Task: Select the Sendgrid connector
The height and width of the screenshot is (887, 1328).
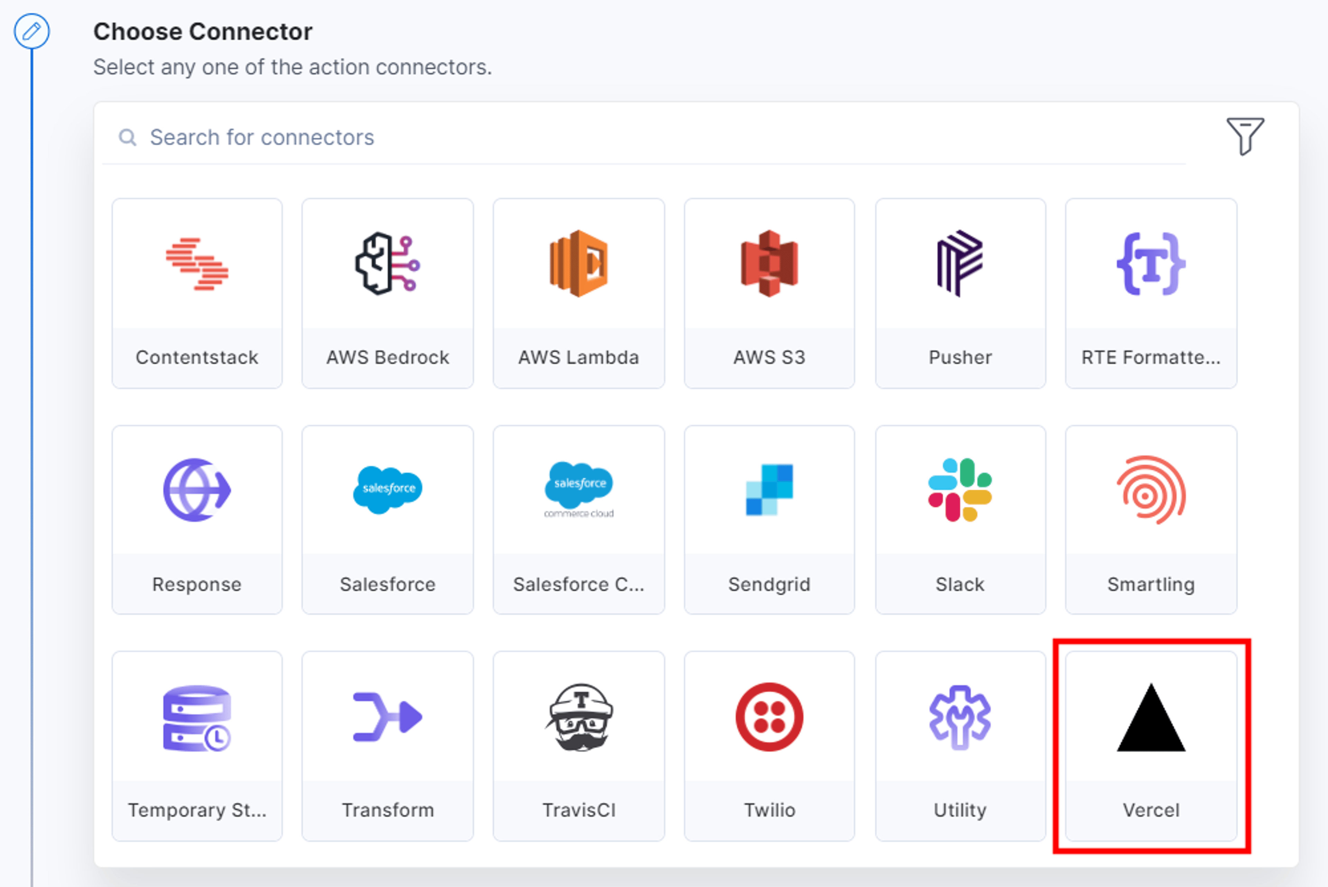Action: pos(769,519)
